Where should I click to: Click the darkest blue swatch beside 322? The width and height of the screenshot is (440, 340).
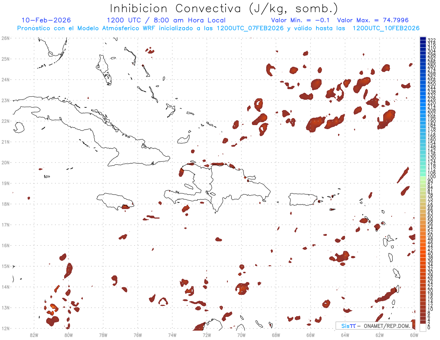coord(423,39)
